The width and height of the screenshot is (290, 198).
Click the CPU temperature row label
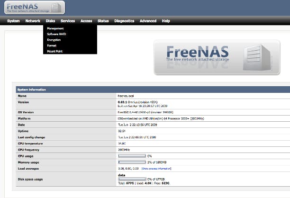[x=30, y=144]
